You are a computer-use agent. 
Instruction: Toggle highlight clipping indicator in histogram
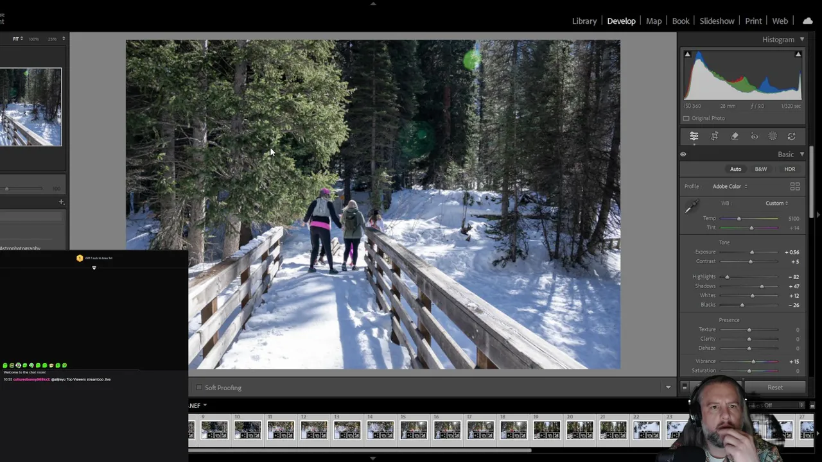coord(798,54)
